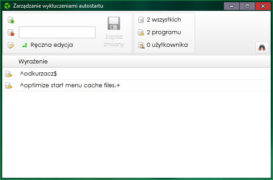273x180 pixels.
Task: Click the green app logo in title bar
Action: point(7,6)
